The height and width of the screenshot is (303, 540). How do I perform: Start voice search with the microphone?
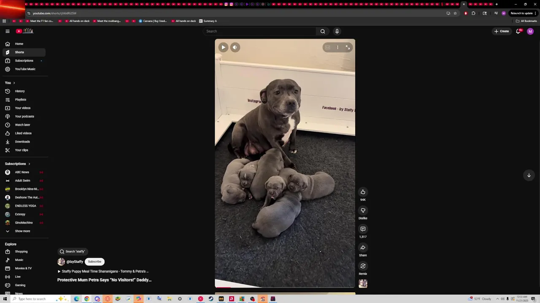(337, 31)
